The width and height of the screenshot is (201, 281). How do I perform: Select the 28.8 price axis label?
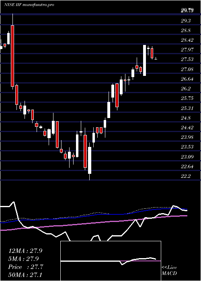(186, 30)
